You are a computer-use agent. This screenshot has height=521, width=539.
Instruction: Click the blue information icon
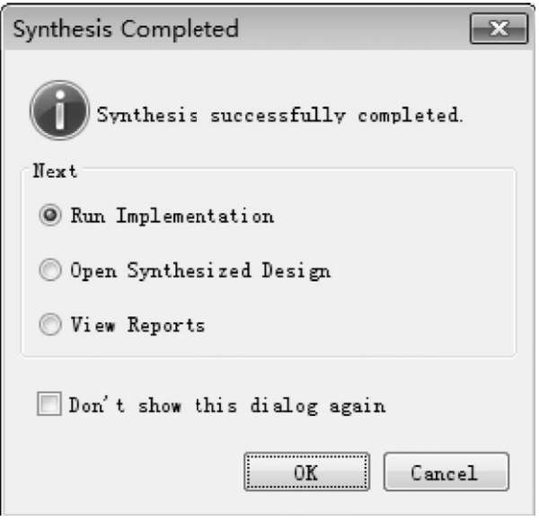(59, 111)
